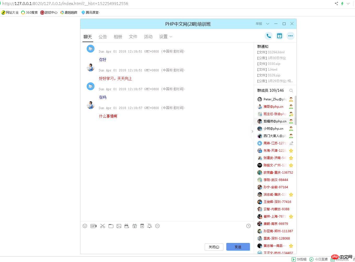
Task: Open the 360搜索 bookmark
Action: point(29,12)
